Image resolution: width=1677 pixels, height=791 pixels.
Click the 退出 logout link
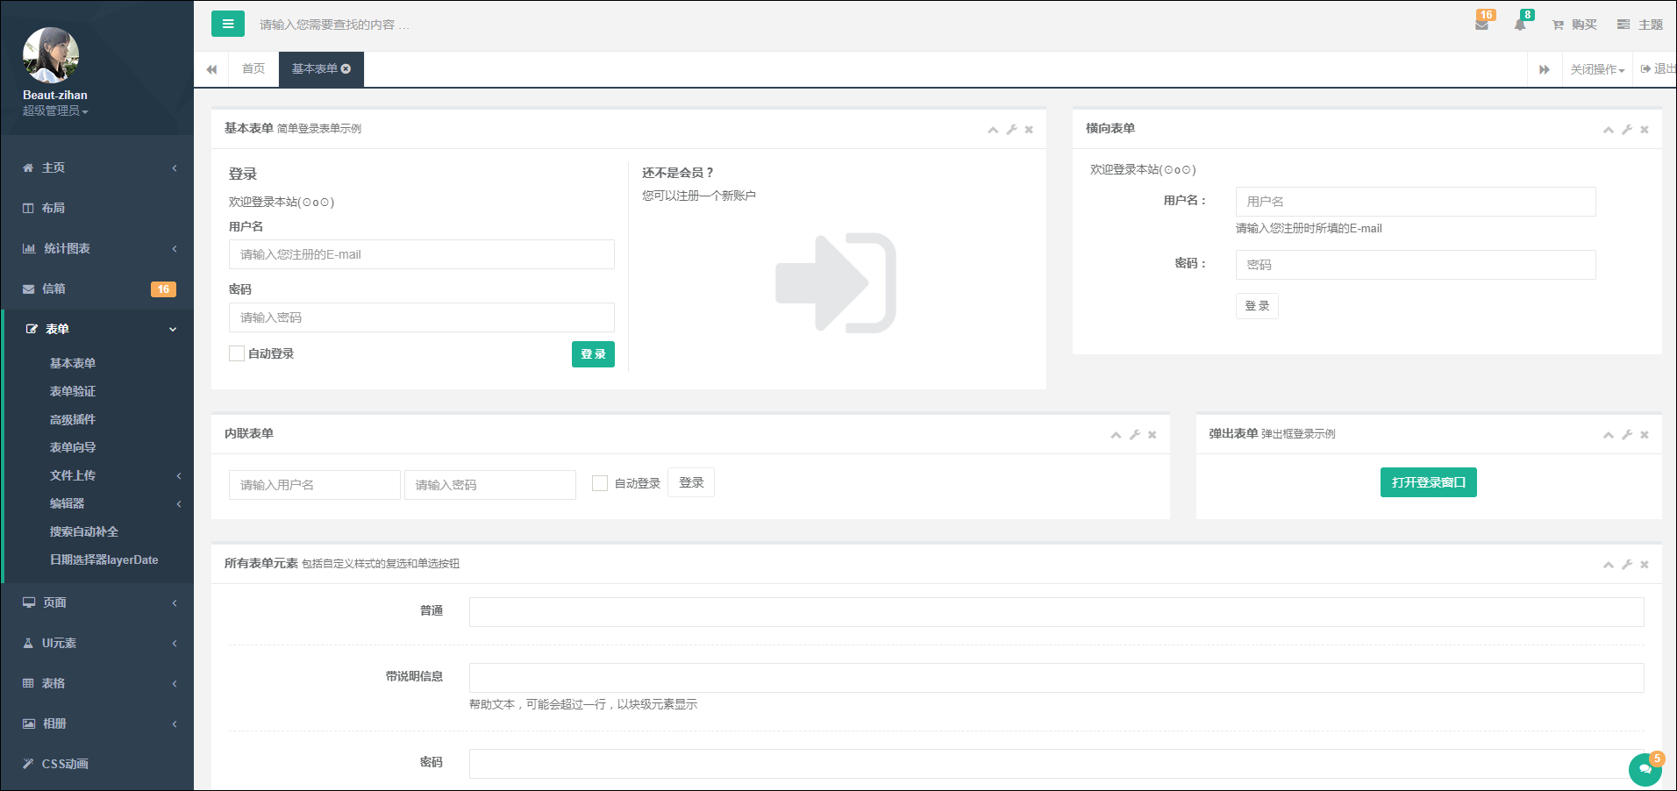1658,69
